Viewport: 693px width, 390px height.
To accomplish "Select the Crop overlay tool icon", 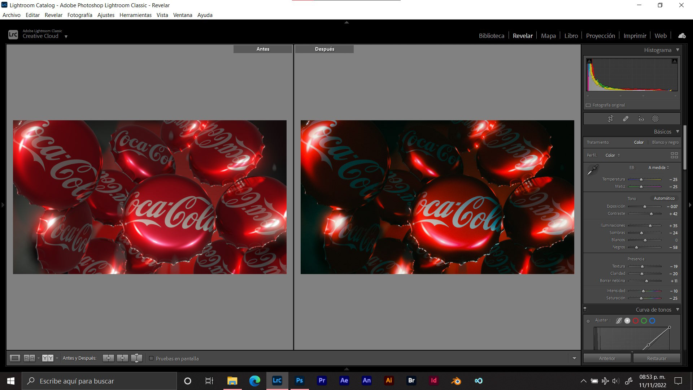I will point(610,119).
